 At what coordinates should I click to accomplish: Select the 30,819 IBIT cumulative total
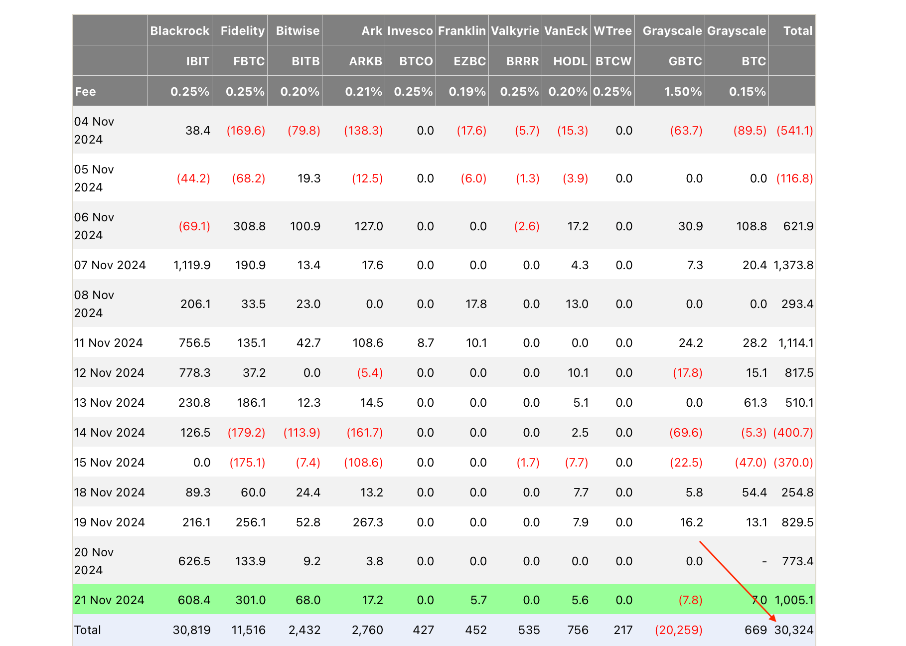(x=192, y=630)
